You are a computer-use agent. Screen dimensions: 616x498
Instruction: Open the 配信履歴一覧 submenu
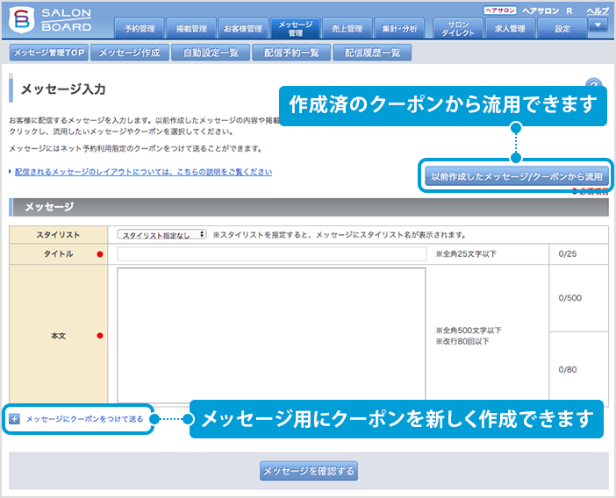372,53
